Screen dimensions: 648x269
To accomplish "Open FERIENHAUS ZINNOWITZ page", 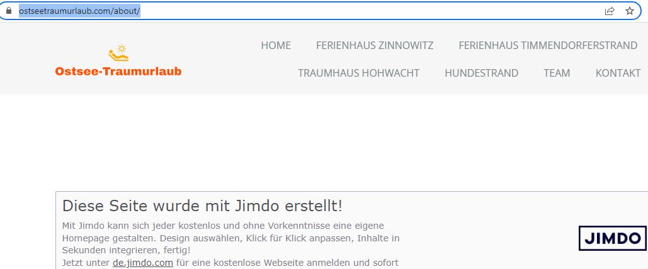I will coord(375,45).
